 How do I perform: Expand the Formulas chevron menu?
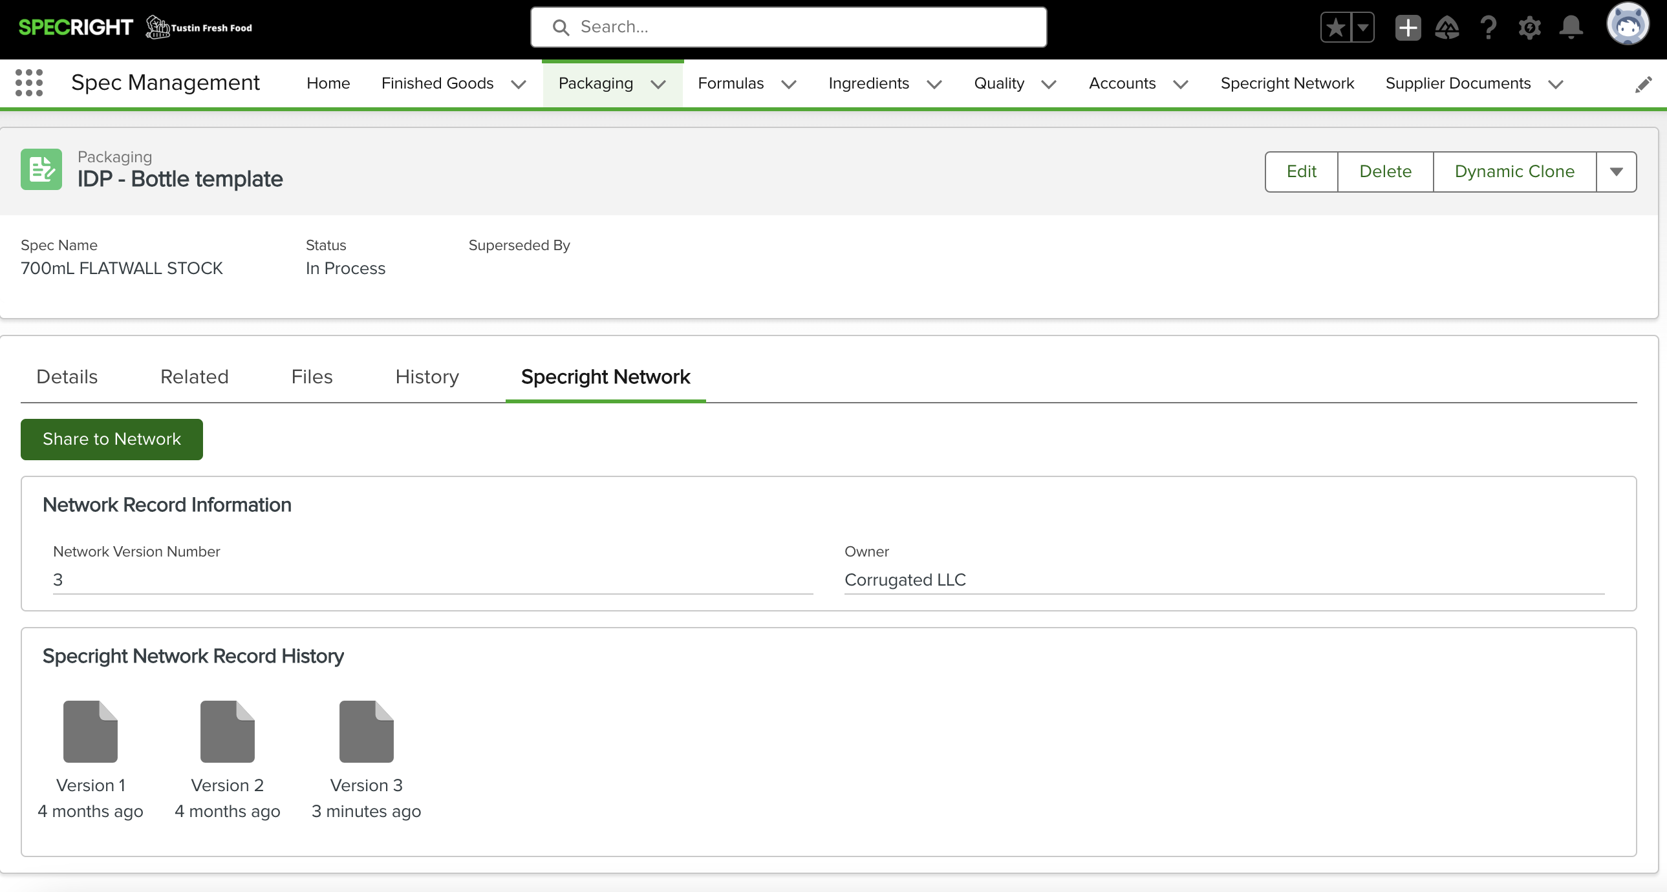click(789, 84)
